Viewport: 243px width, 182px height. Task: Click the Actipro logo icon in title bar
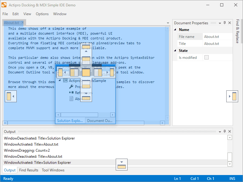(4, 5)
